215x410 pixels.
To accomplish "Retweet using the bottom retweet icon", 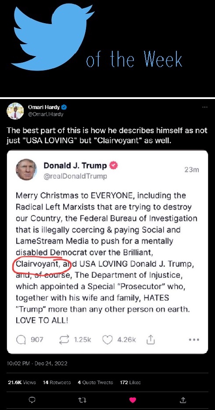I will click(x=82, y=400).
